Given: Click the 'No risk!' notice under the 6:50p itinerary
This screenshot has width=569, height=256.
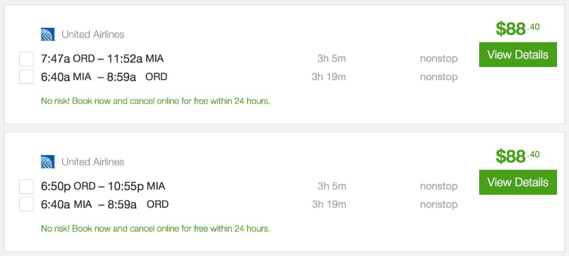Looking at the screenshot, I should click(x=155, y=229).
